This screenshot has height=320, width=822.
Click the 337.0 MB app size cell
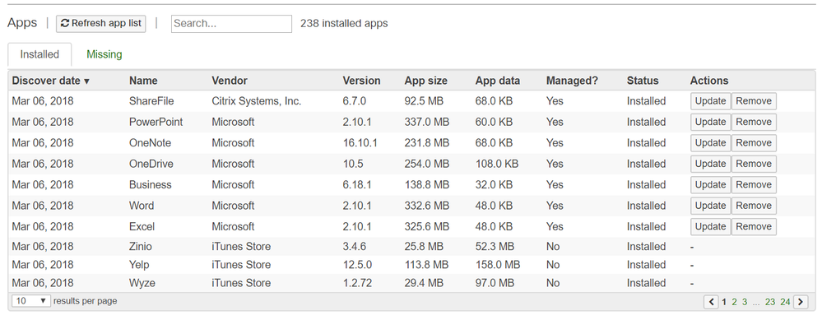427,122
